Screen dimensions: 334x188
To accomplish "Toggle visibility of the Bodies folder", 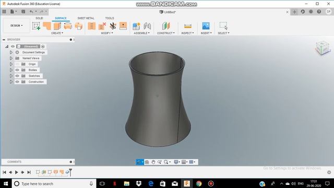I will pos(17,70).
